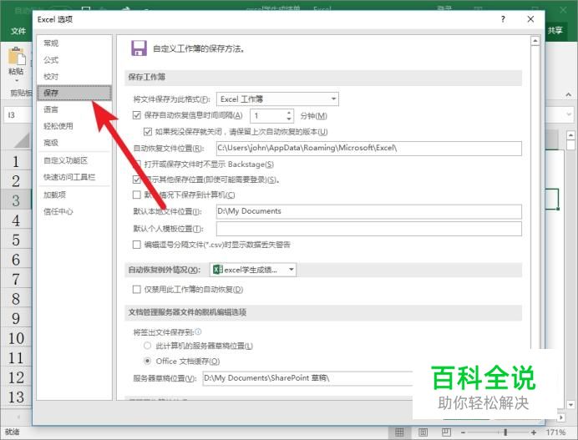Toggle keep last autorecovered version checkbox
The width and height of the screenshot is (578, 440).
(x=148, y=132)
